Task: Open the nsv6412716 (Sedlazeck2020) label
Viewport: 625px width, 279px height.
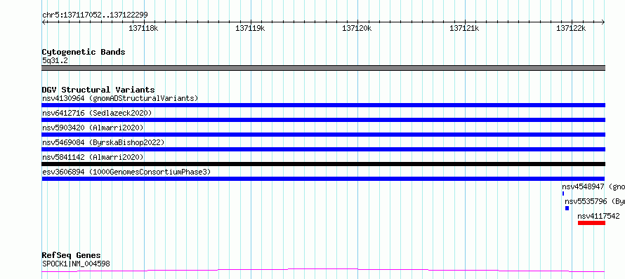Action: pyautogui.click(x=97, y=113)
